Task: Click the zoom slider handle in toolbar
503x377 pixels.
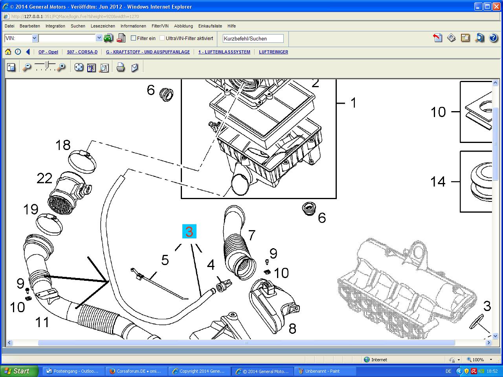Action: point(47,65)
